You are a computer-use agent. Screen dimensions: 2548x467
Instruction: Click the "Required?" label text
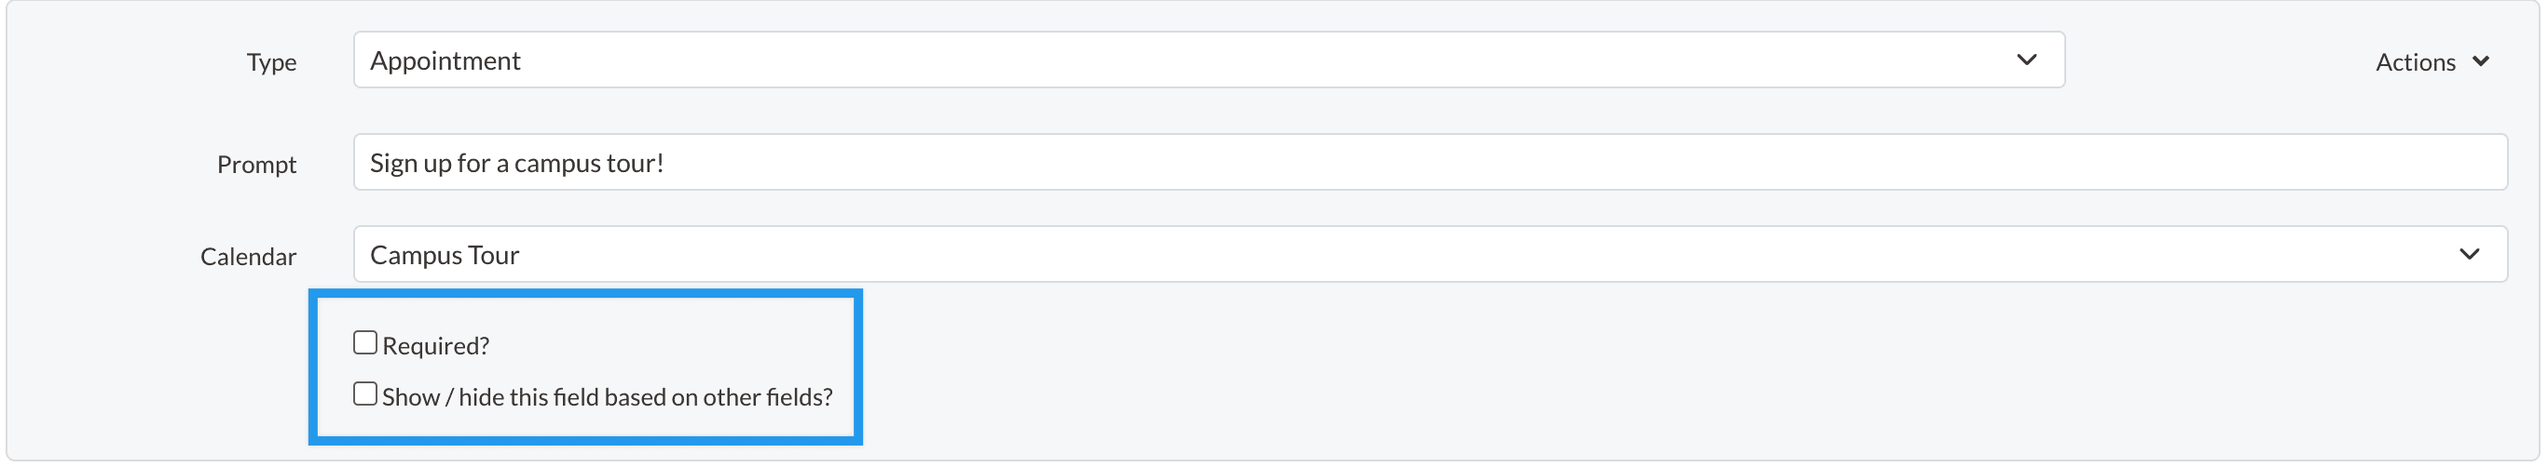pos(435,345)
